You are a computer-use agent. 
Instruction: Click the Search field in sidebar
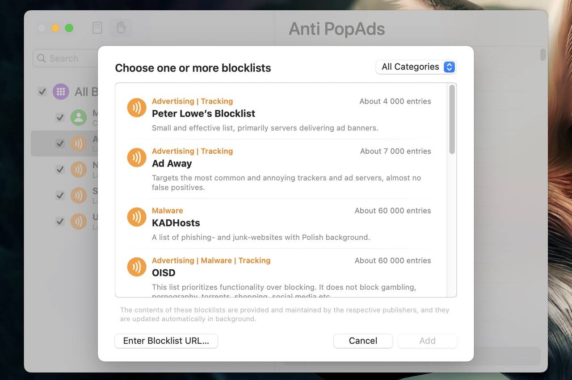click(x=66, y=58)
